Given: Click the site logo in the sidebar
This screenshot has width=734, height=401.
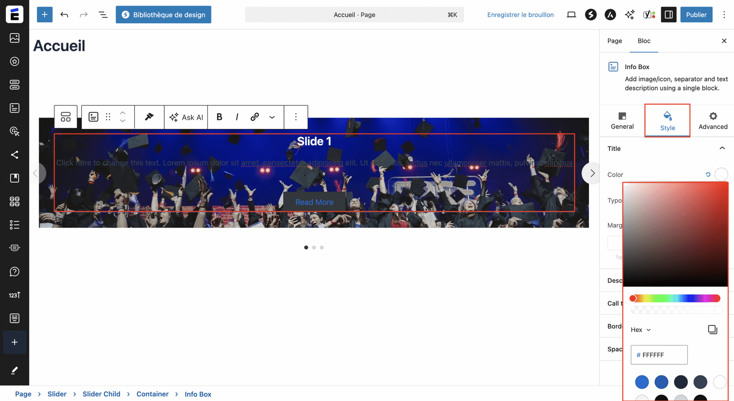Looking at the screenshot, I should [15, 15].
